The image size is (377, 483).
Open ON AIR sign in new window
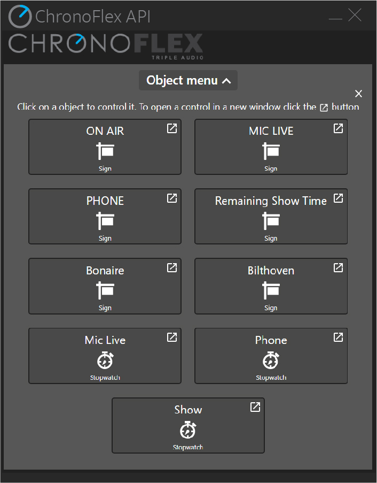pos(172,129)
